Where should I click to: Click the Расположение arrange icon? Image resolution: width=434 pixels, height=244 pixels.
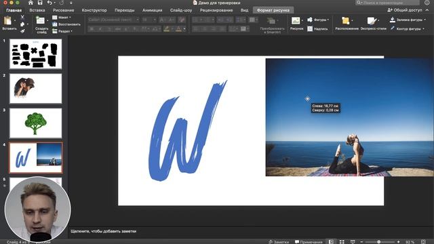(345, 21)
